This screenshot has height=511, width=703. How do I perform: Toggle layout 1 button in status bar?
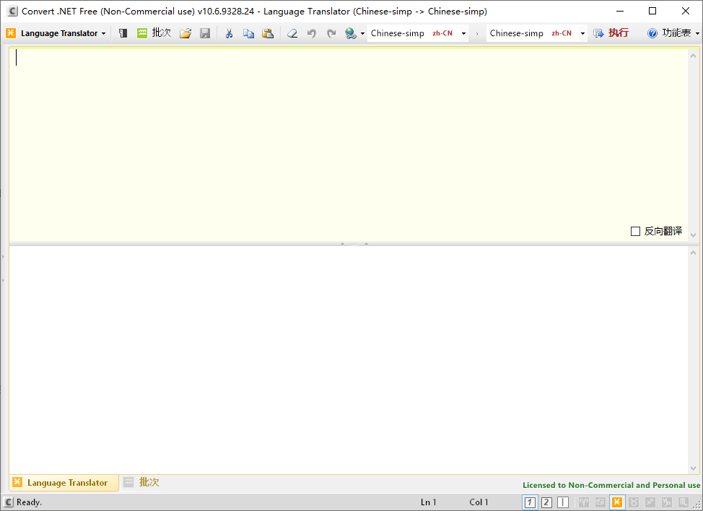click(530, 502)
